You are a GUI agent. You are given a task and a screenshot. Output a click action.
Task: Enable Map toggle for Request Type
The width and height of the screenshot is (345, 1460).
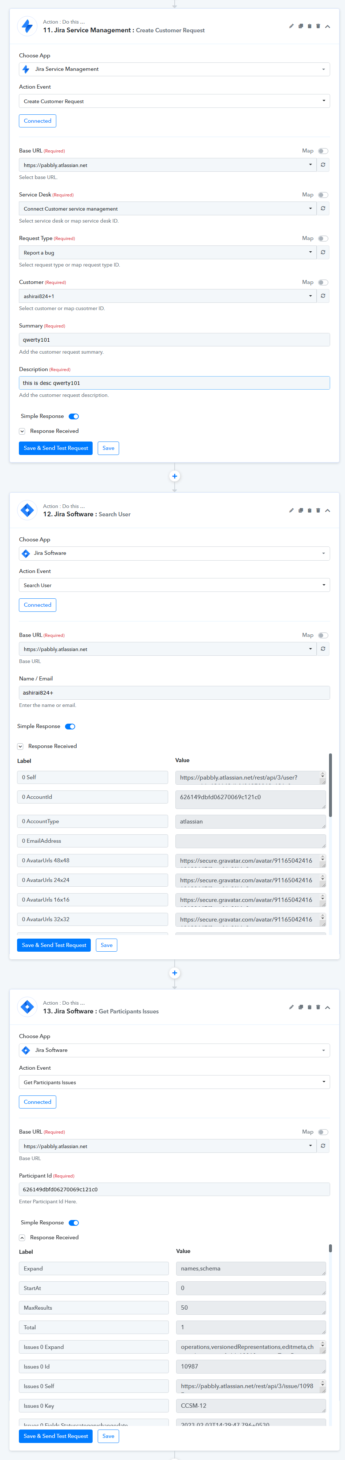[x=323, y=239]
